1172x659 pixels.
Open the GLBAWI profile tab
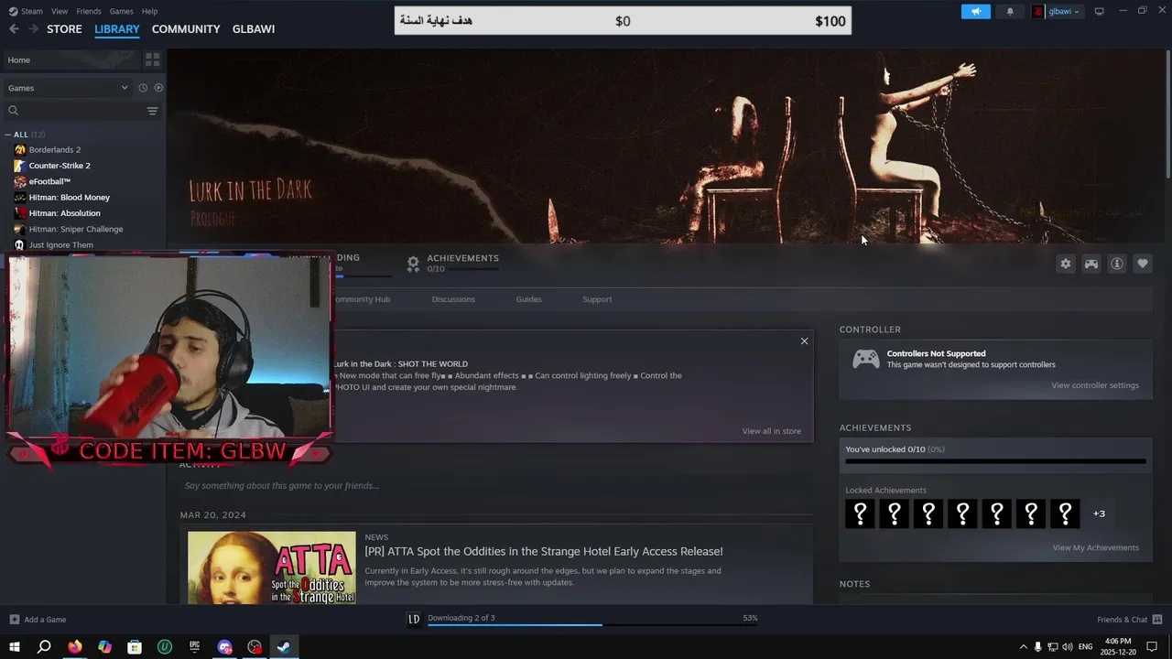(254, 29)
